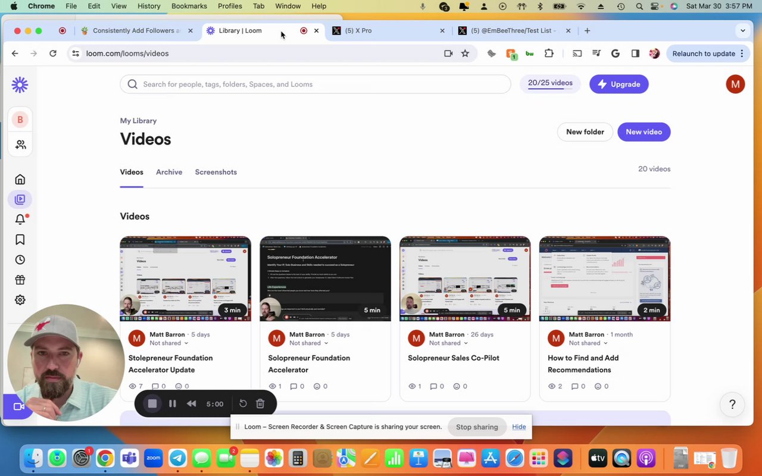Delete recording with the trash icon

click(260, 403)
